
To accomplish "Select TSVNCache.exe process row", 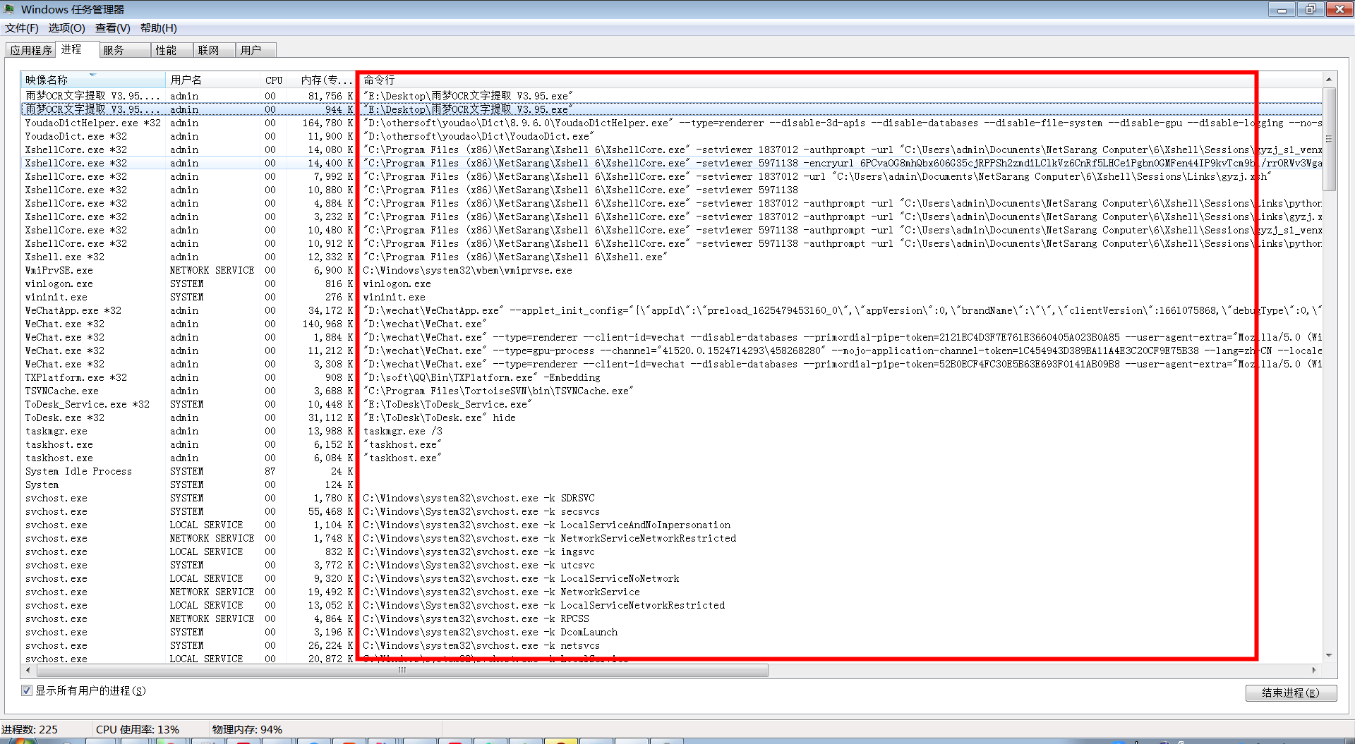I will [x=672, y=391].
